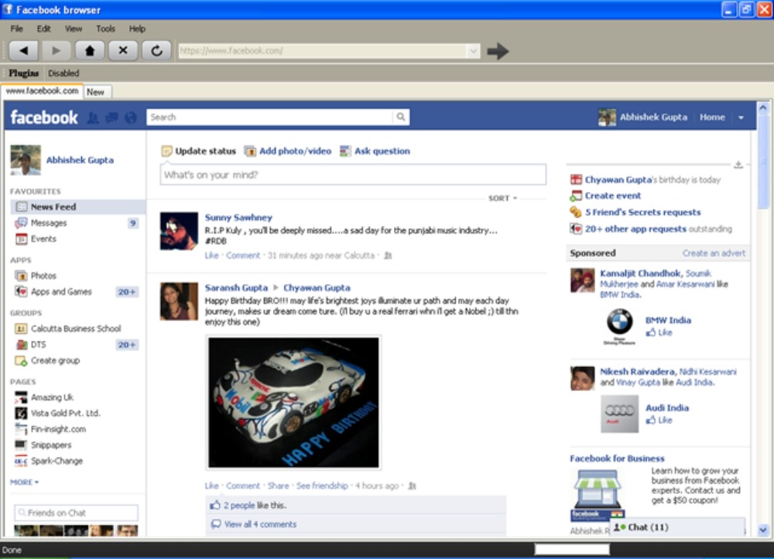Like Sunny Sawhney's R.I.P post
Viewport: 774px width, 559px height.
(210, 255)
